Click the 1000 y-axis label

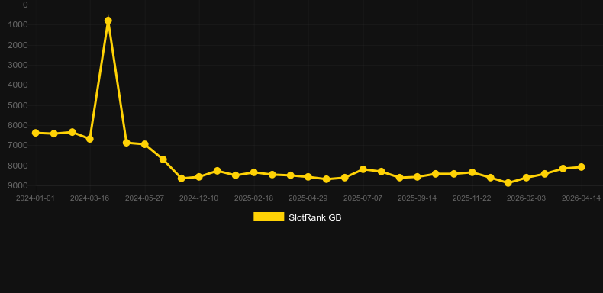pyautogui.click(x=18, y=24)
